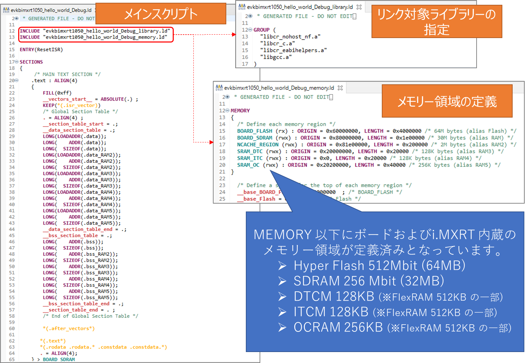Close the Debug_library.ld editor tab

click(x=359, y=7)
